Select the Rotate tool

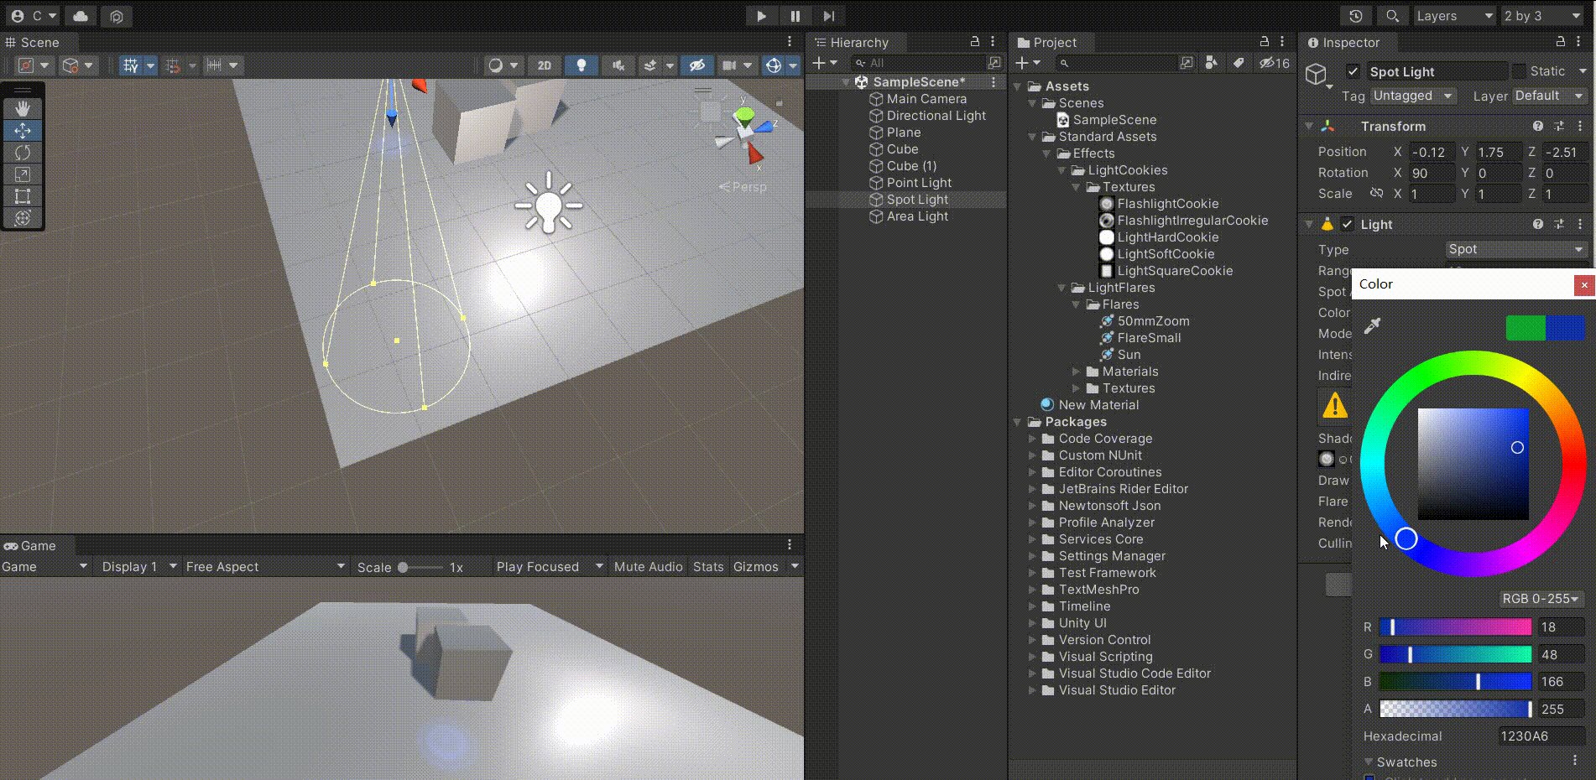23,153
